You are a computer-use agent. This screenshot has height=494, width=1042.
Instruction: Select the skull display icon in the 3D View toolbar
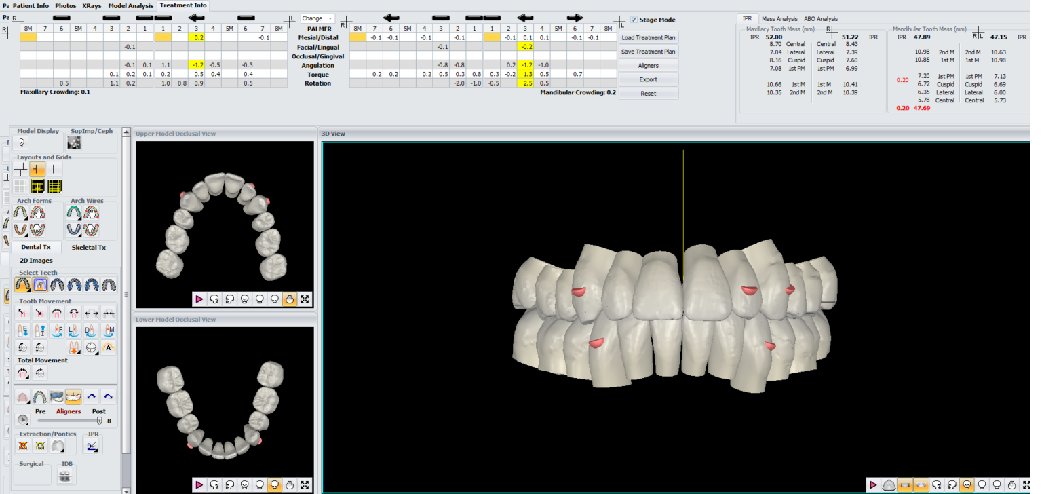click(x=967, y=485)
